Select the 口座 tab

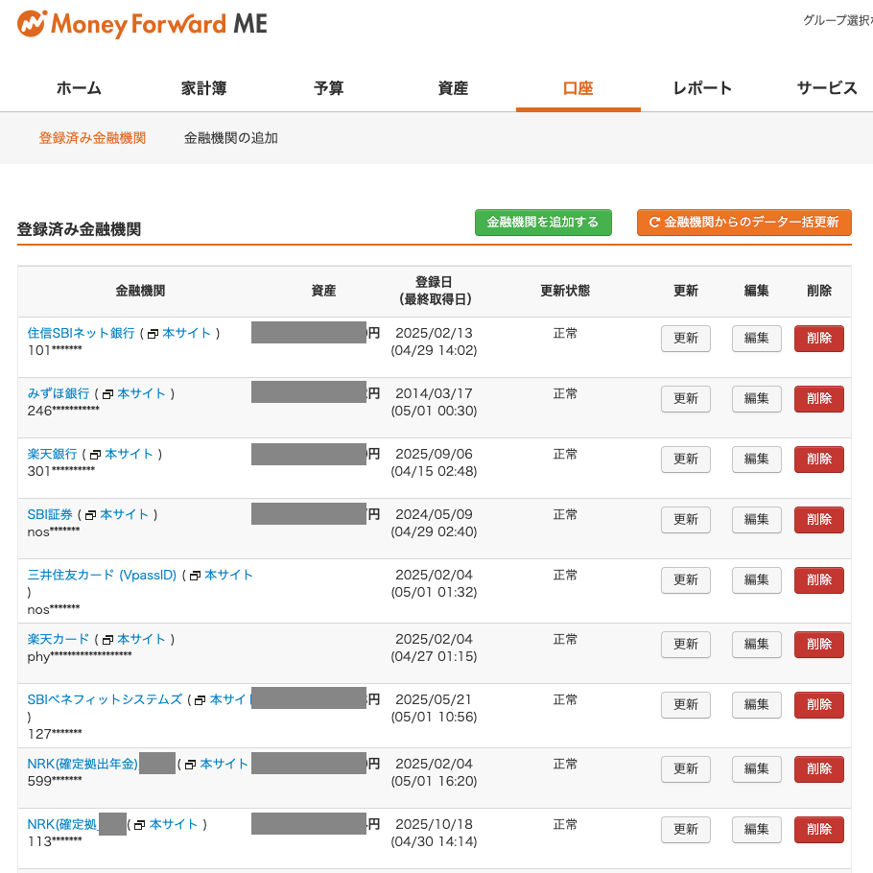click(578, 88)
